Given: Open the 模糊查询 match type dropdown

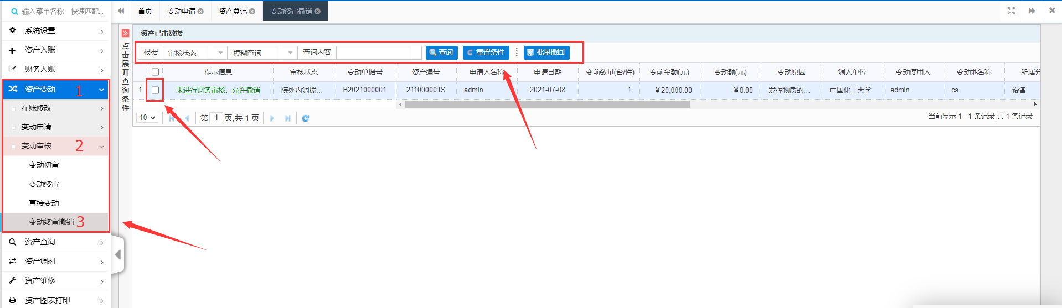Looking at the screenshot, I should tap(263, 53).
